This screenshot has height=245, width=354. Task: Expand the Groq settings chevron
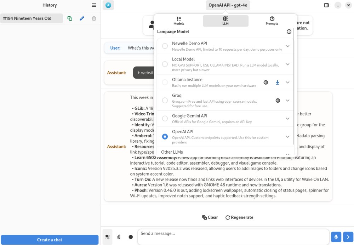tap(287, 100)
